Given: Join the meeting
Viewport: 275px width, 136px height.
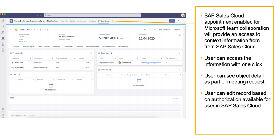Looking at the screenshot, I should 172,21.
